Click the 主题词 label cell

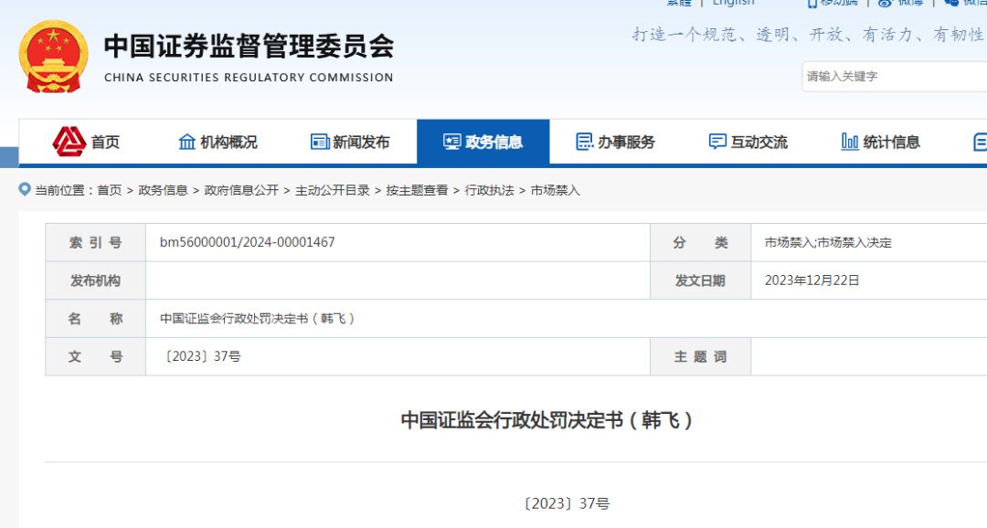[701, 357]
